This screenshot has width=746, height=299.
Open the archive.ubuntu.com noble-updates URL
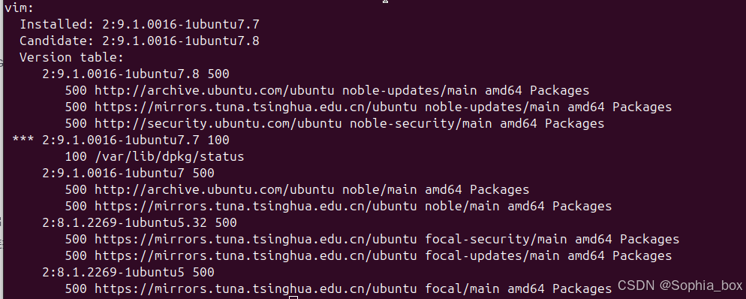215,90
